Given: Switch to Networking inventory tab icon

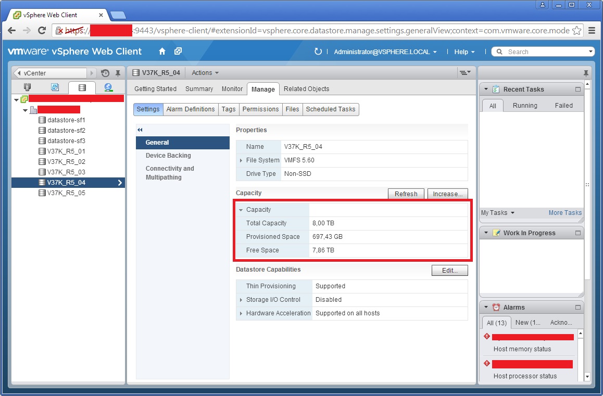Looking at the screenshot, I should (x=108, y=87).
